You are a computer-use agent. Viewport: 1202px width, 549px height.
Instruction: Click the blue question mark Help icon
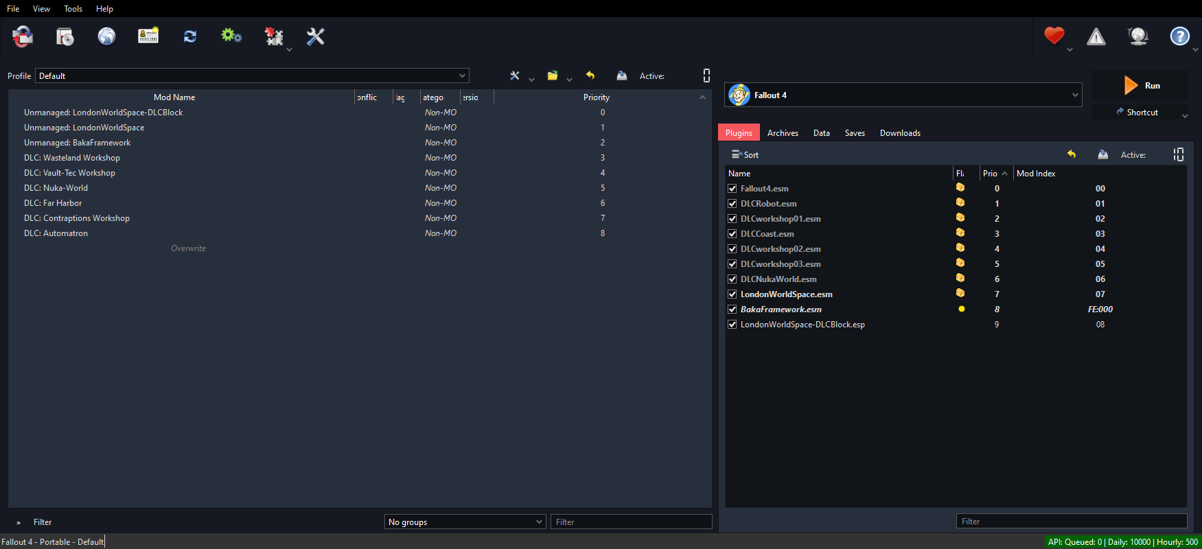(1179, 36)
